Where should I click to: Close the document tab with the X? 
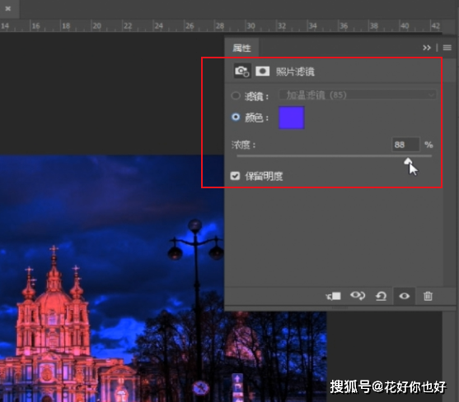click(8, 8)
